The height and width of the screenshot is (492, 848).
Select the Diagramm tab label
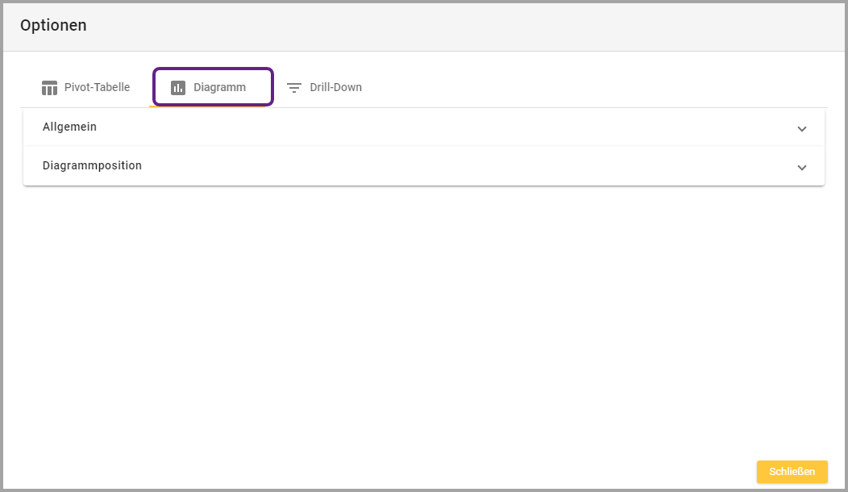(x=219, y=87)
